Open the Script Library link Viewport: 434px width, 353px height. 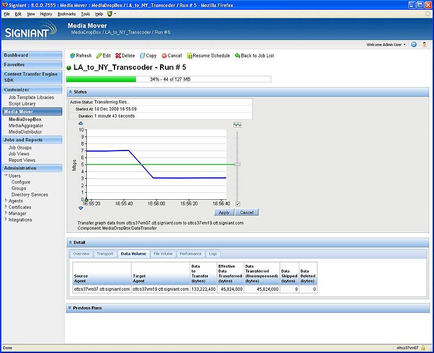(x=22, y=104)
